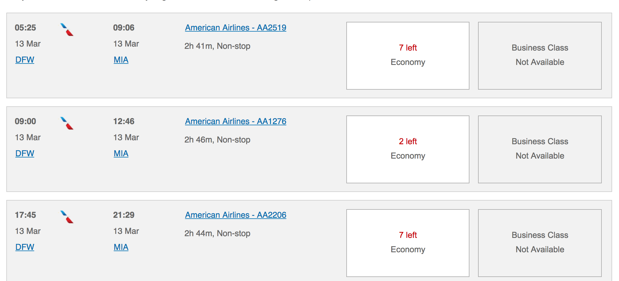
Task: Click MIA link for the 12:46 arrival
Action: [x=121, y=153]
